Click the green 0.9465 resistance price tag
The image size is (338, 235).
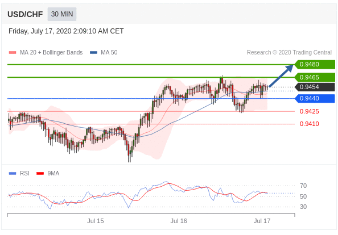[315, 77]
